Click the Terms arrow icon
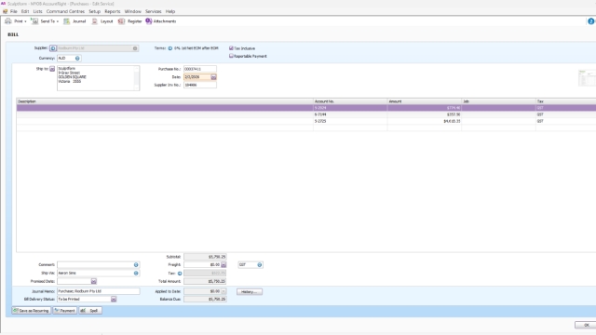596x335 pixels. [170, 48]
